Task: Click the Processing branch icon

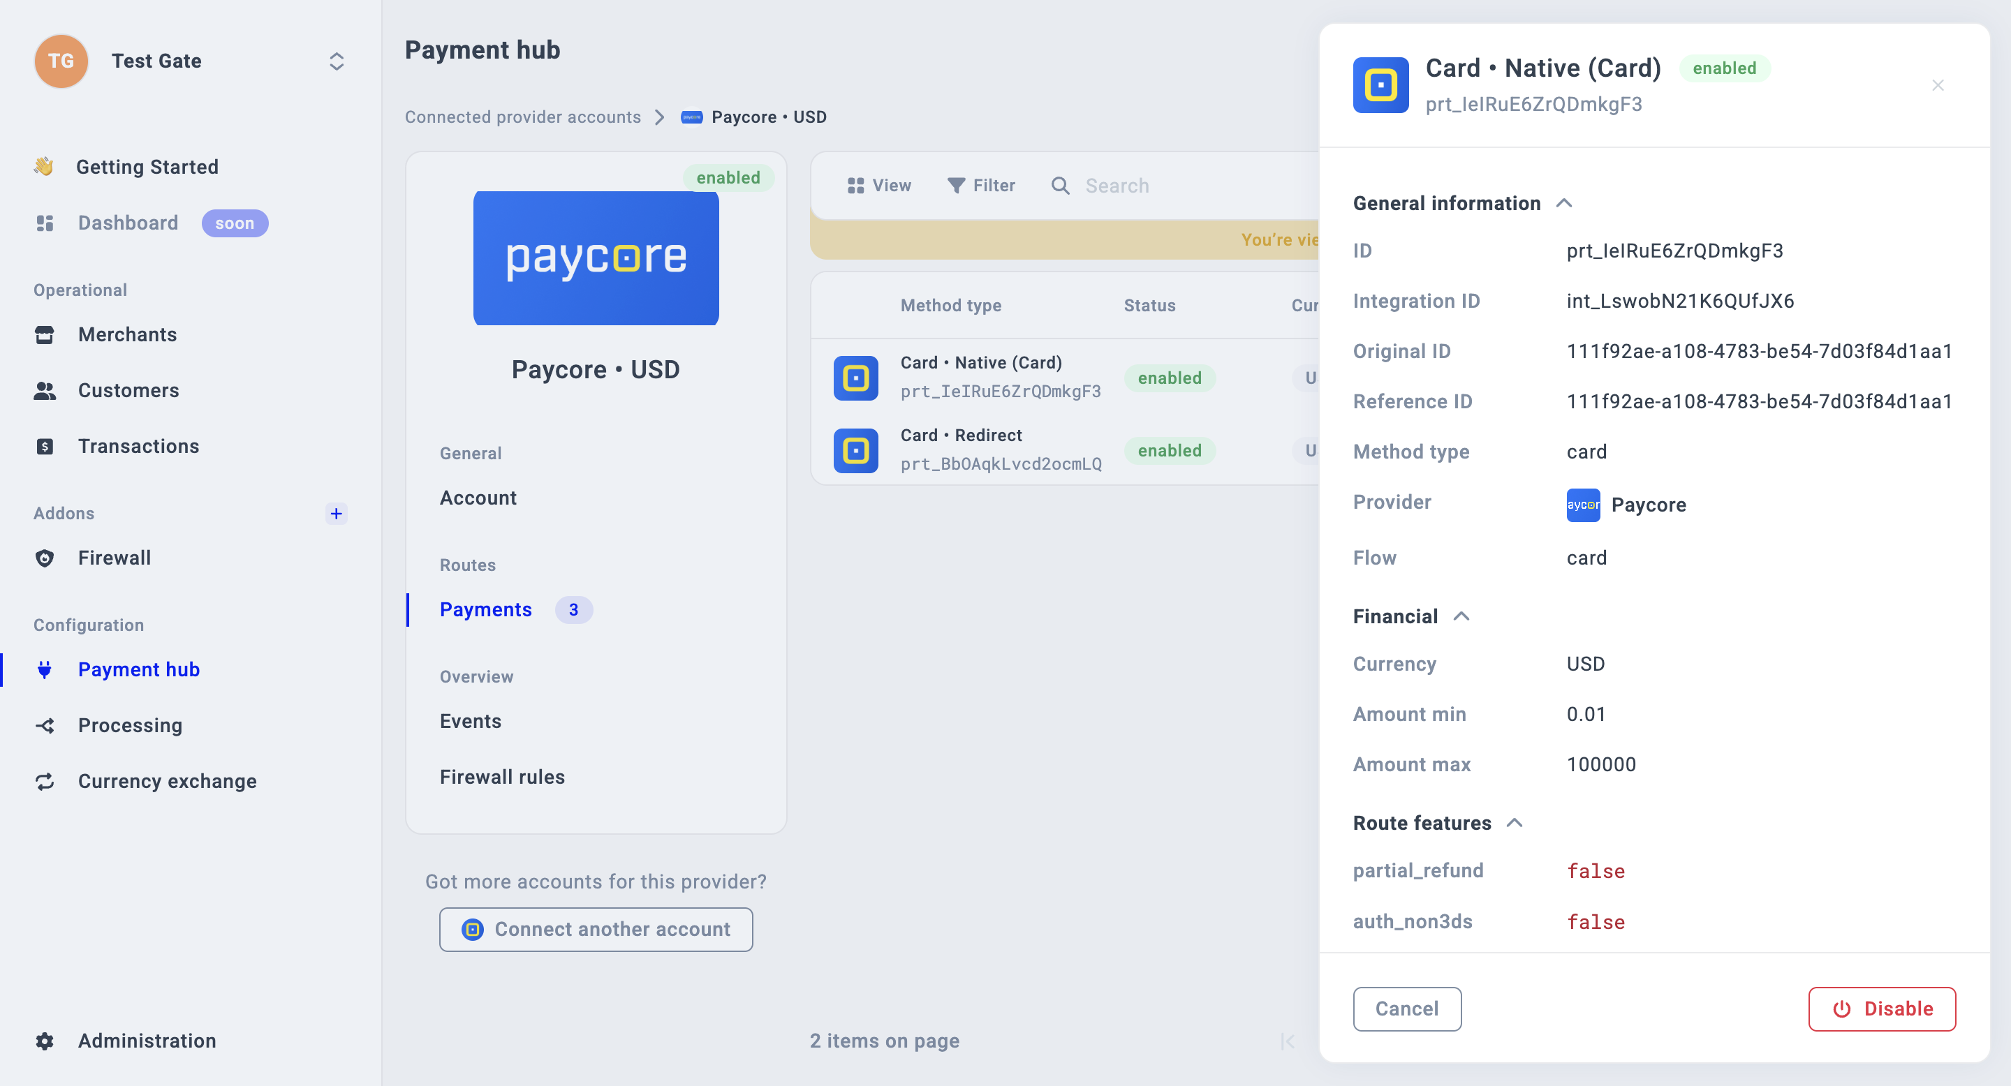Action: [45, 726]
